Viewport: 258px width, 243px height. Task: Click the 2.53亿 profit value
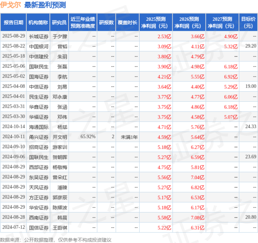164,36
